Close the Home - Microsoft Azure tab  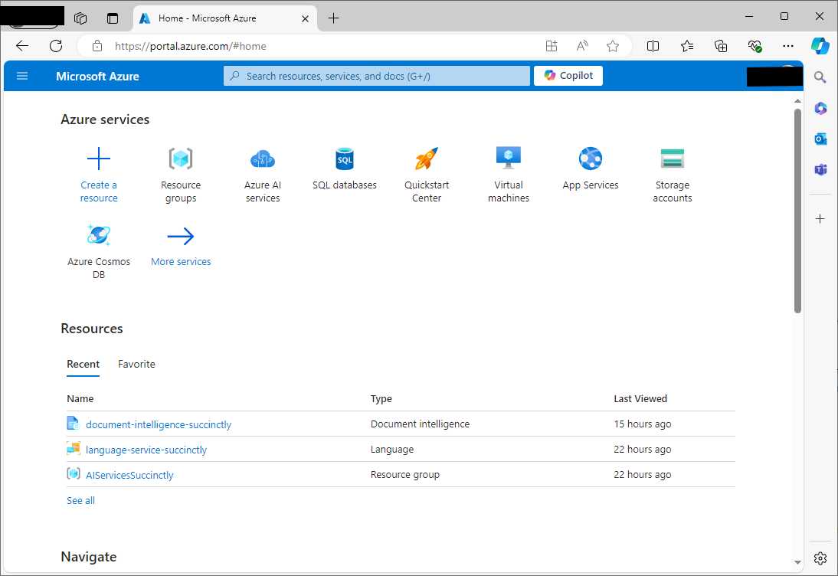pyautogui.click(x=305, y=18)
